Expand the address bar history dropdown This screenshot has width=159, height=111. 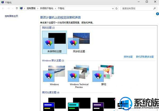pos(113,8)
